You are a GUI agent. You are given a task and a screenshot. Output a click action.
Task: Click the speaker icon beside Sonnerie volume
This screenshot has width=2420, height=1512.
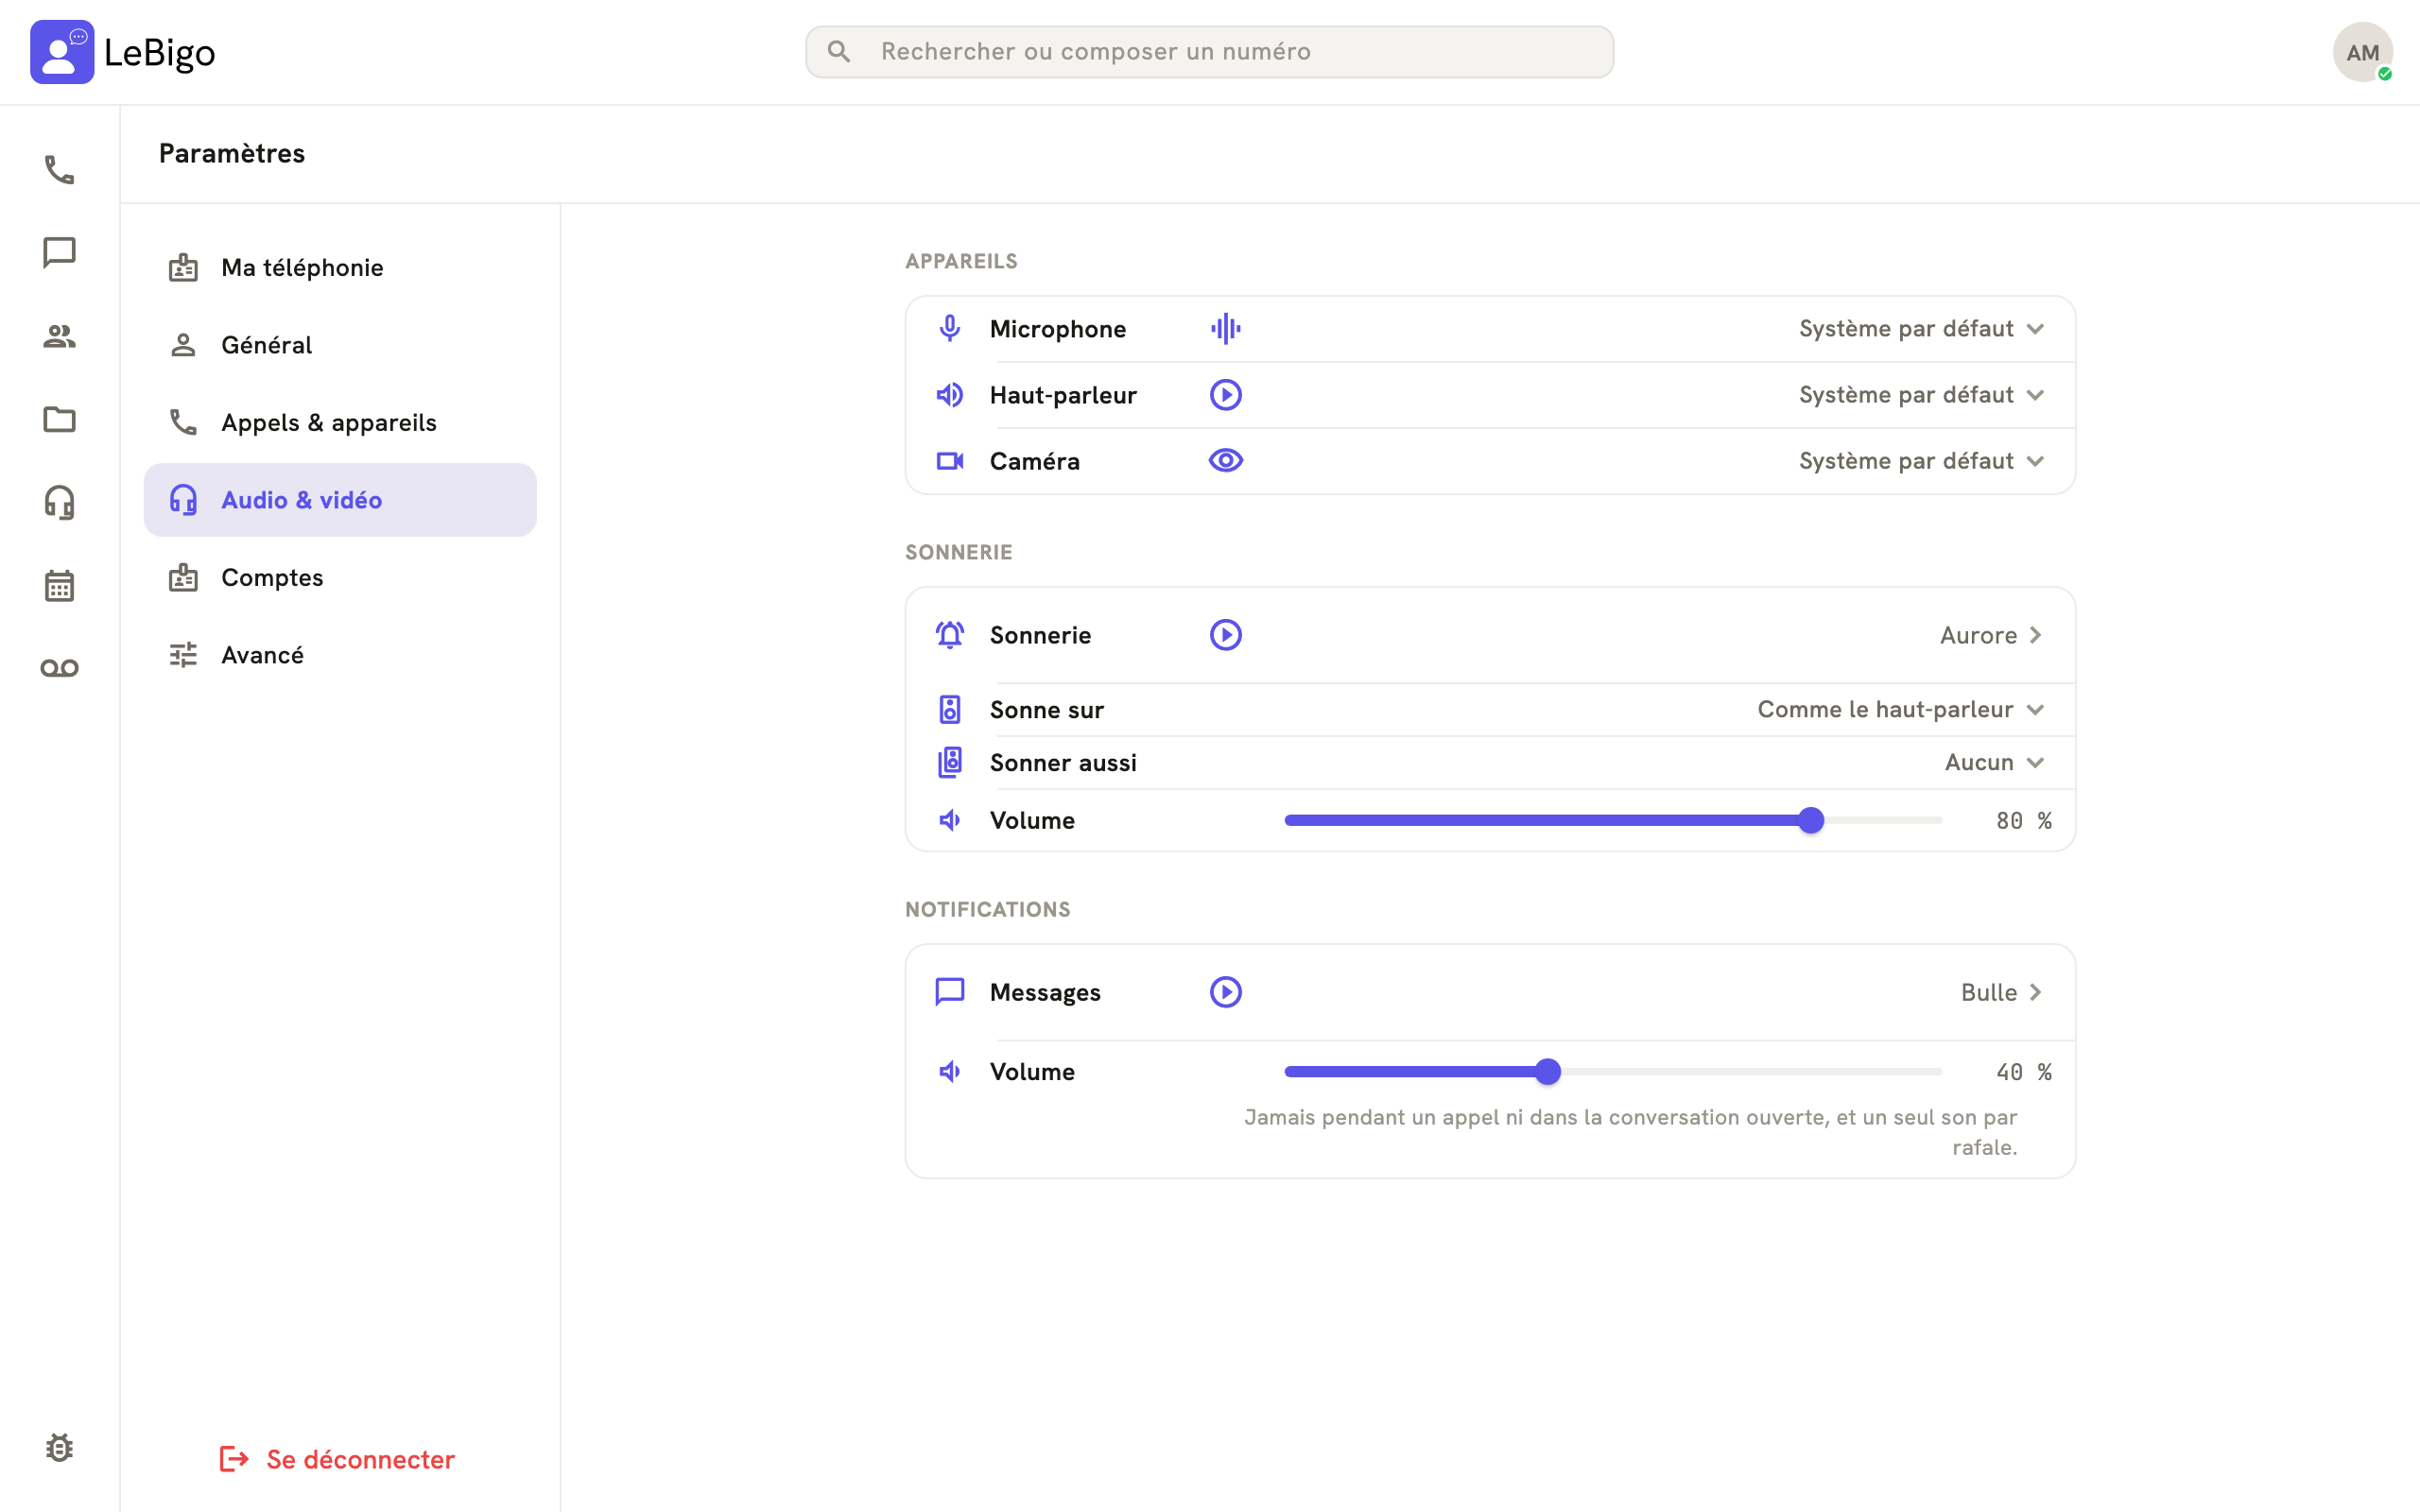(950, 820)
